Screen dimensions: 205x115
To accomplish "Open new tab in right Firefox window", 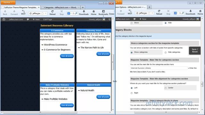I will [x=149, y=7].
